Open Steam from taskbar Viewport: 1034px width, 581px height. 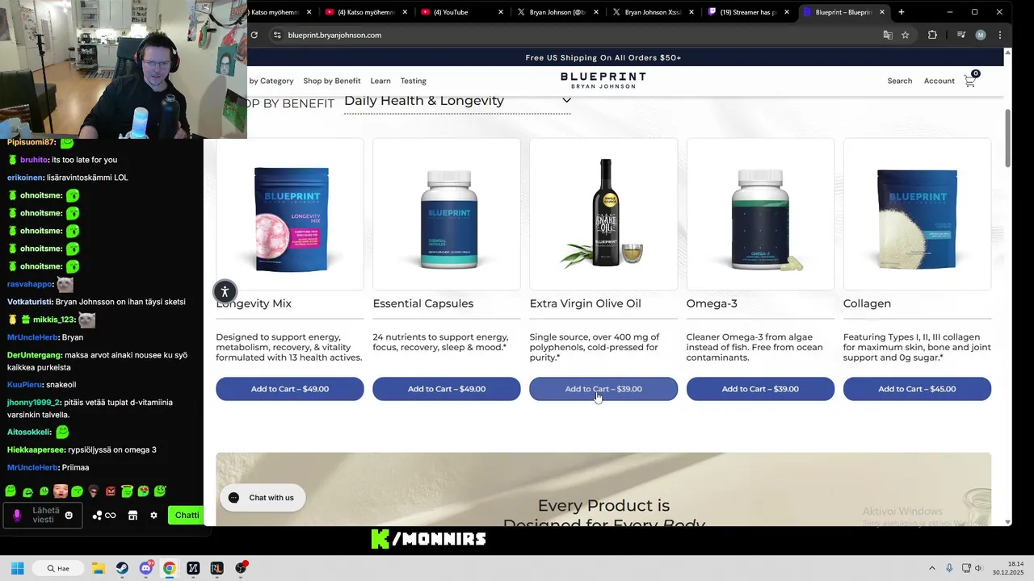tap(121, 568)
